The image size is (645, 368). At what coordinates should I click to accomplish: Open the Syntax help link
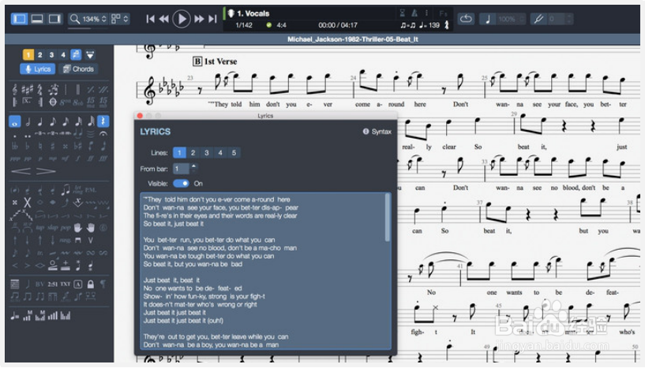tap(377, 132)
